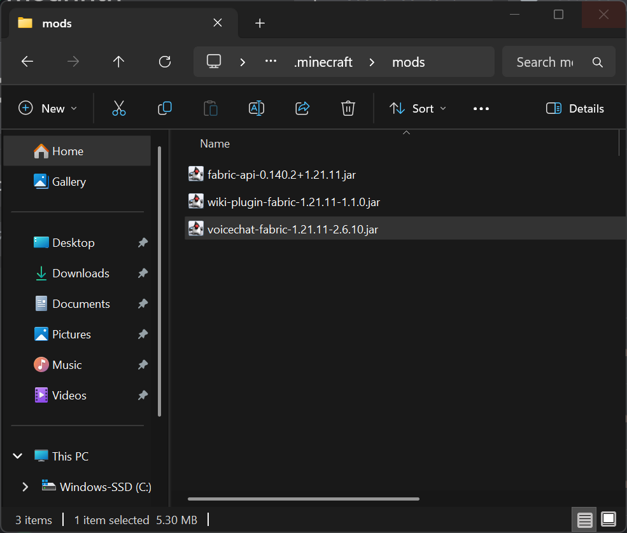Reverse sort order on Name column
The image size is (627, 533).
pyautogui.click(x=215, y=143)
